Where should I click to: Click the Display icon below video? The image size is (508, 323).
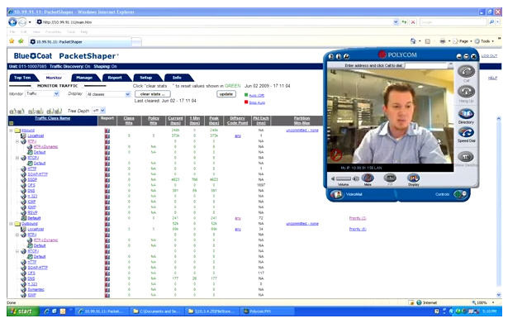[413, 178]
